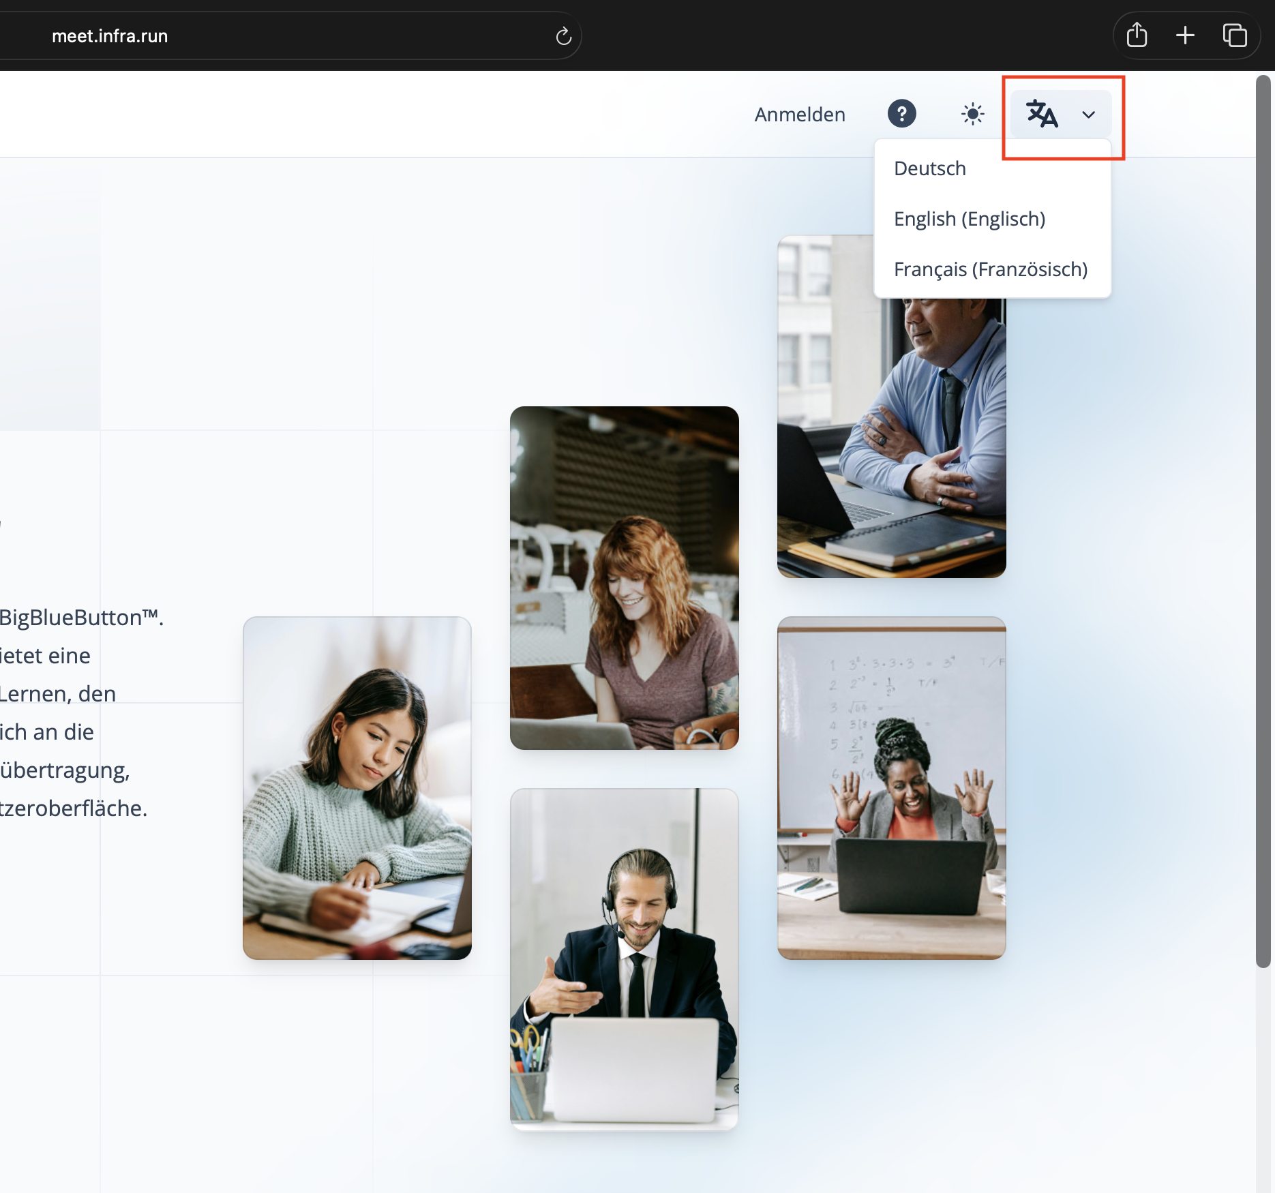Click the vertical page scrollbar
This screenshot has height=1193, width=1275.
[1263, 518]
